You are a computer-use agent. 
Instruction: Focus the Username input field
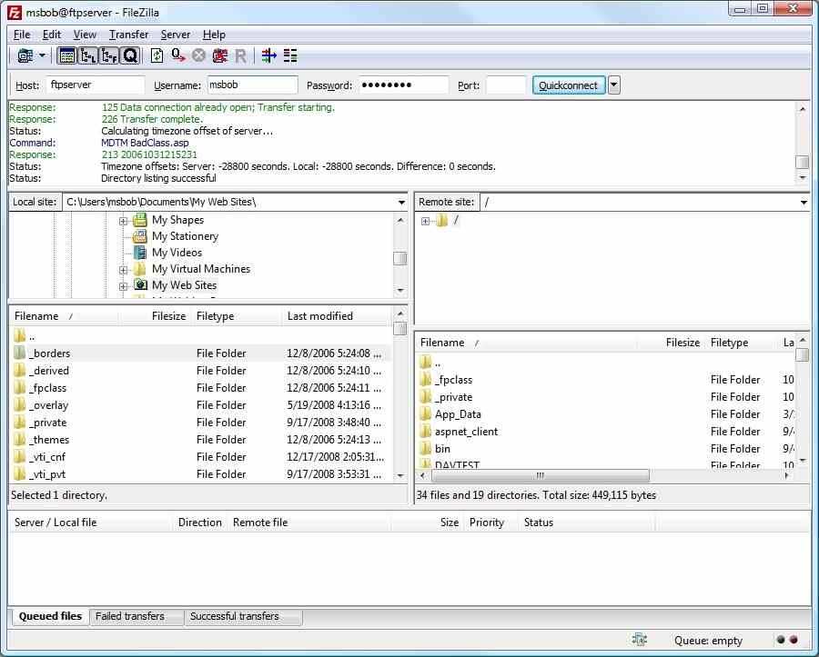pos(252,85)
